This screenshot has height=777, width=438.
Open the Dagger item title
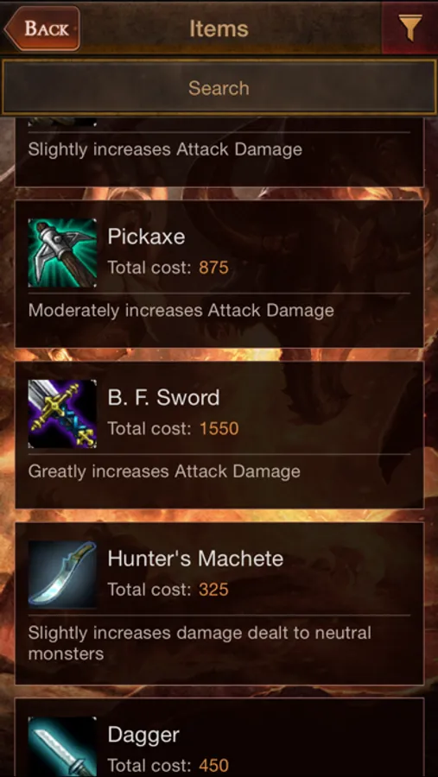pyautogui.click(x=143, y=735)
